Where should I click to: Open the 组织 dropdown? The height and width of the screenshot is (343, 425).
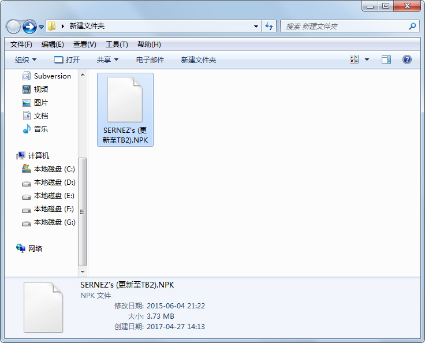point(25,59)
